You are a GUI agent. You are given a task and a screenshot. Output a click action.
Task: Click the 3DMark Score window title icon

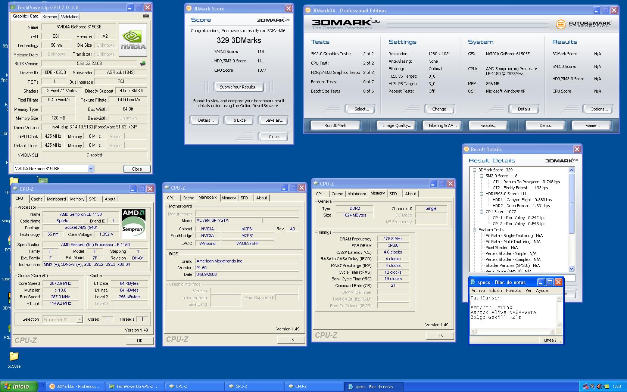tap(189, 8)
